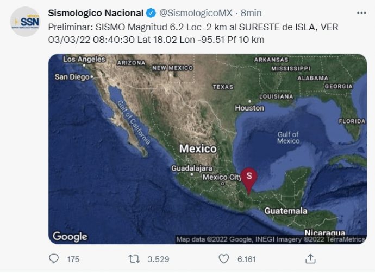
Task: Like the tweet with heart icon
Action: pos(224,259)
